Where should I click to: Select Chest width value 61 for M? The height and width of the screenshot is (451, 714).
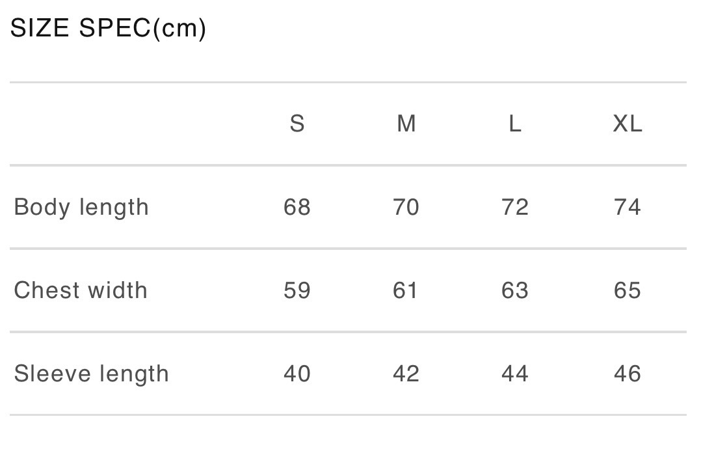406,290
